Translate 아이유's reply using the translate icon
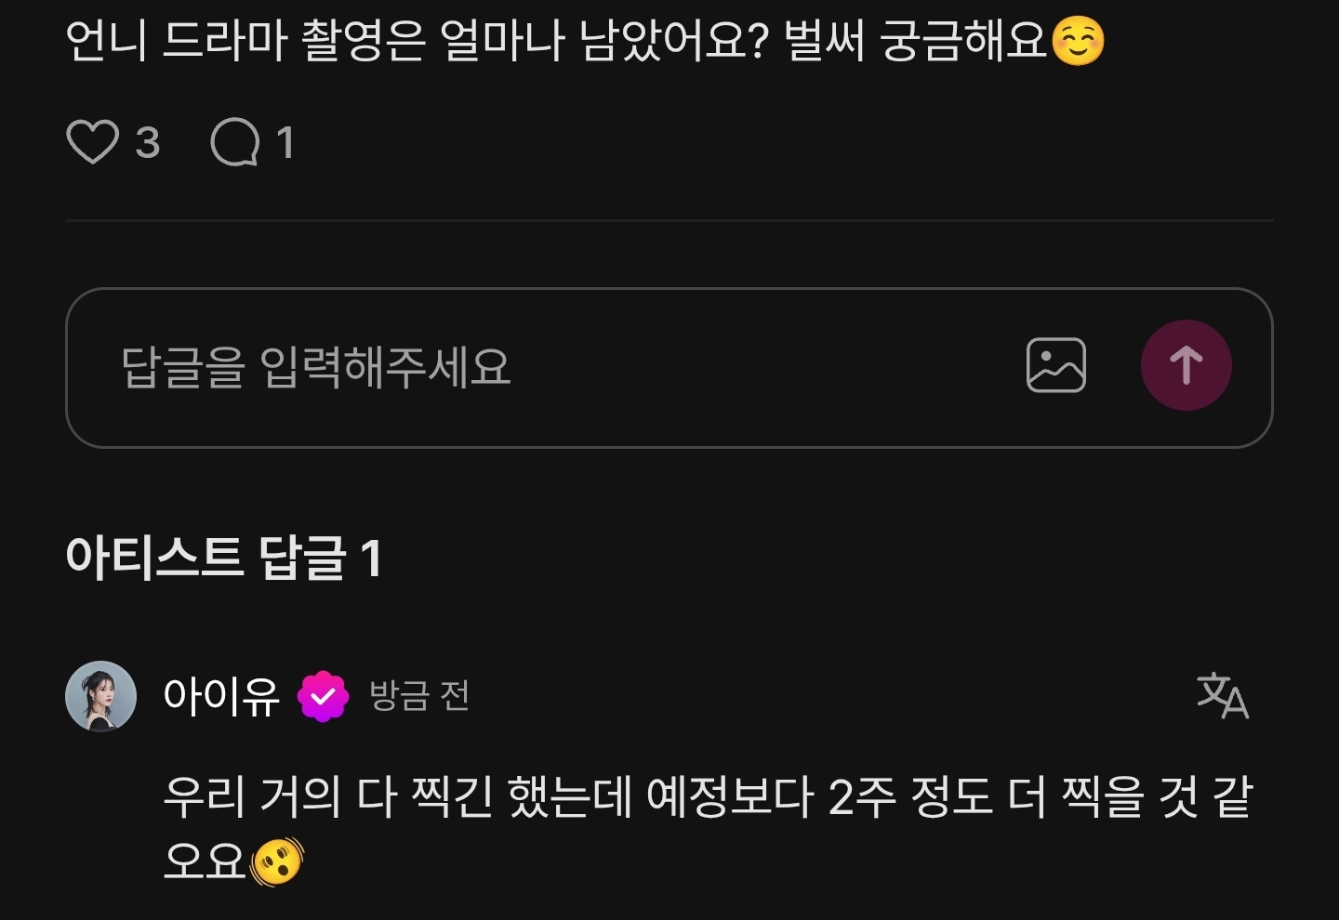 click(1222, 695)
